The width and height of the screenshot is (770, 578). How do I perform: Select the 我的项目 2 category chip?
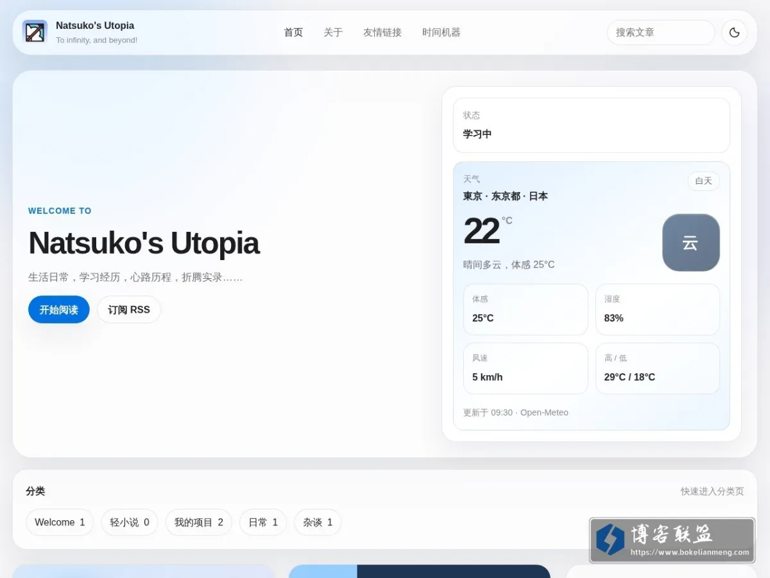[199, 522]
